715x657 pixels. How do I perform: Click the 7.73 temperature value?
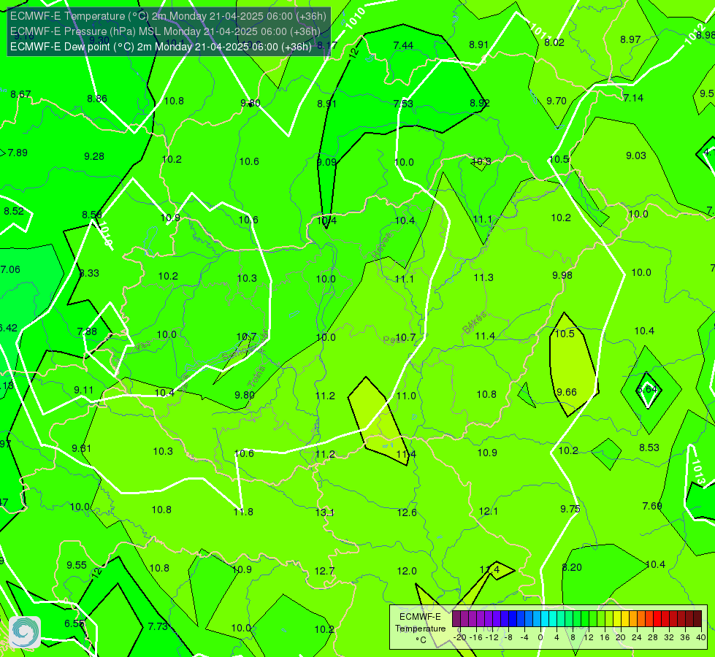pos(158,626)
